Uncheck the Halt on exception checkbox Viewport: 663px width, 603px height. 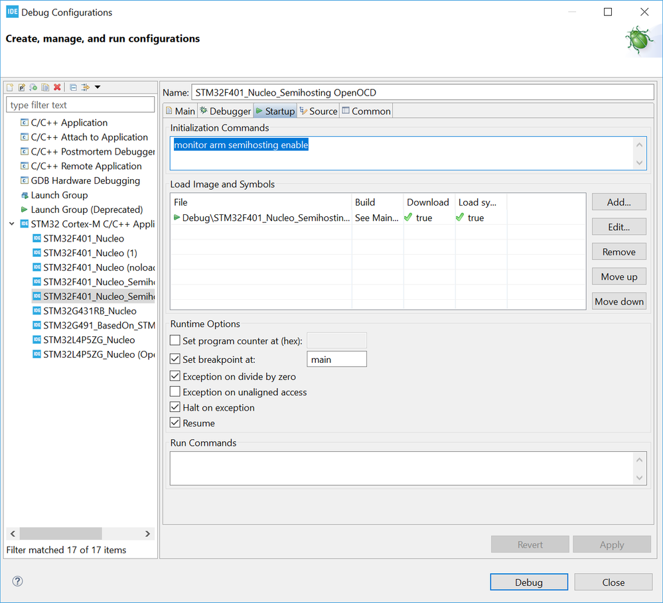point(175,407)
